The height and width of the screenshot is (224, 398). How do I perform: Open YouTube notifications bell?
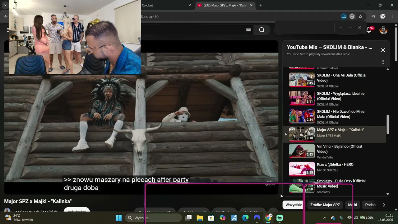click(369, 30)
